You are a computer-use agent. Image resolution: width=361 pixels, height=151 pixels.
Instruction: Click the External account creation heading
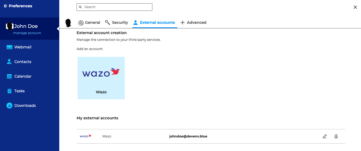pos(102,33)
